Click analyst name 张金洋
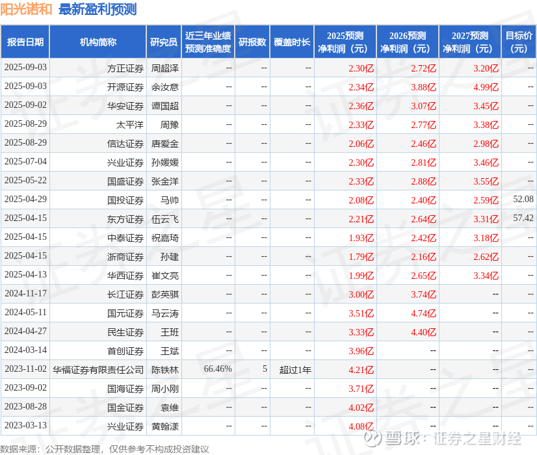537x455 pixels. pyautogui.click(x=165, y=181)
